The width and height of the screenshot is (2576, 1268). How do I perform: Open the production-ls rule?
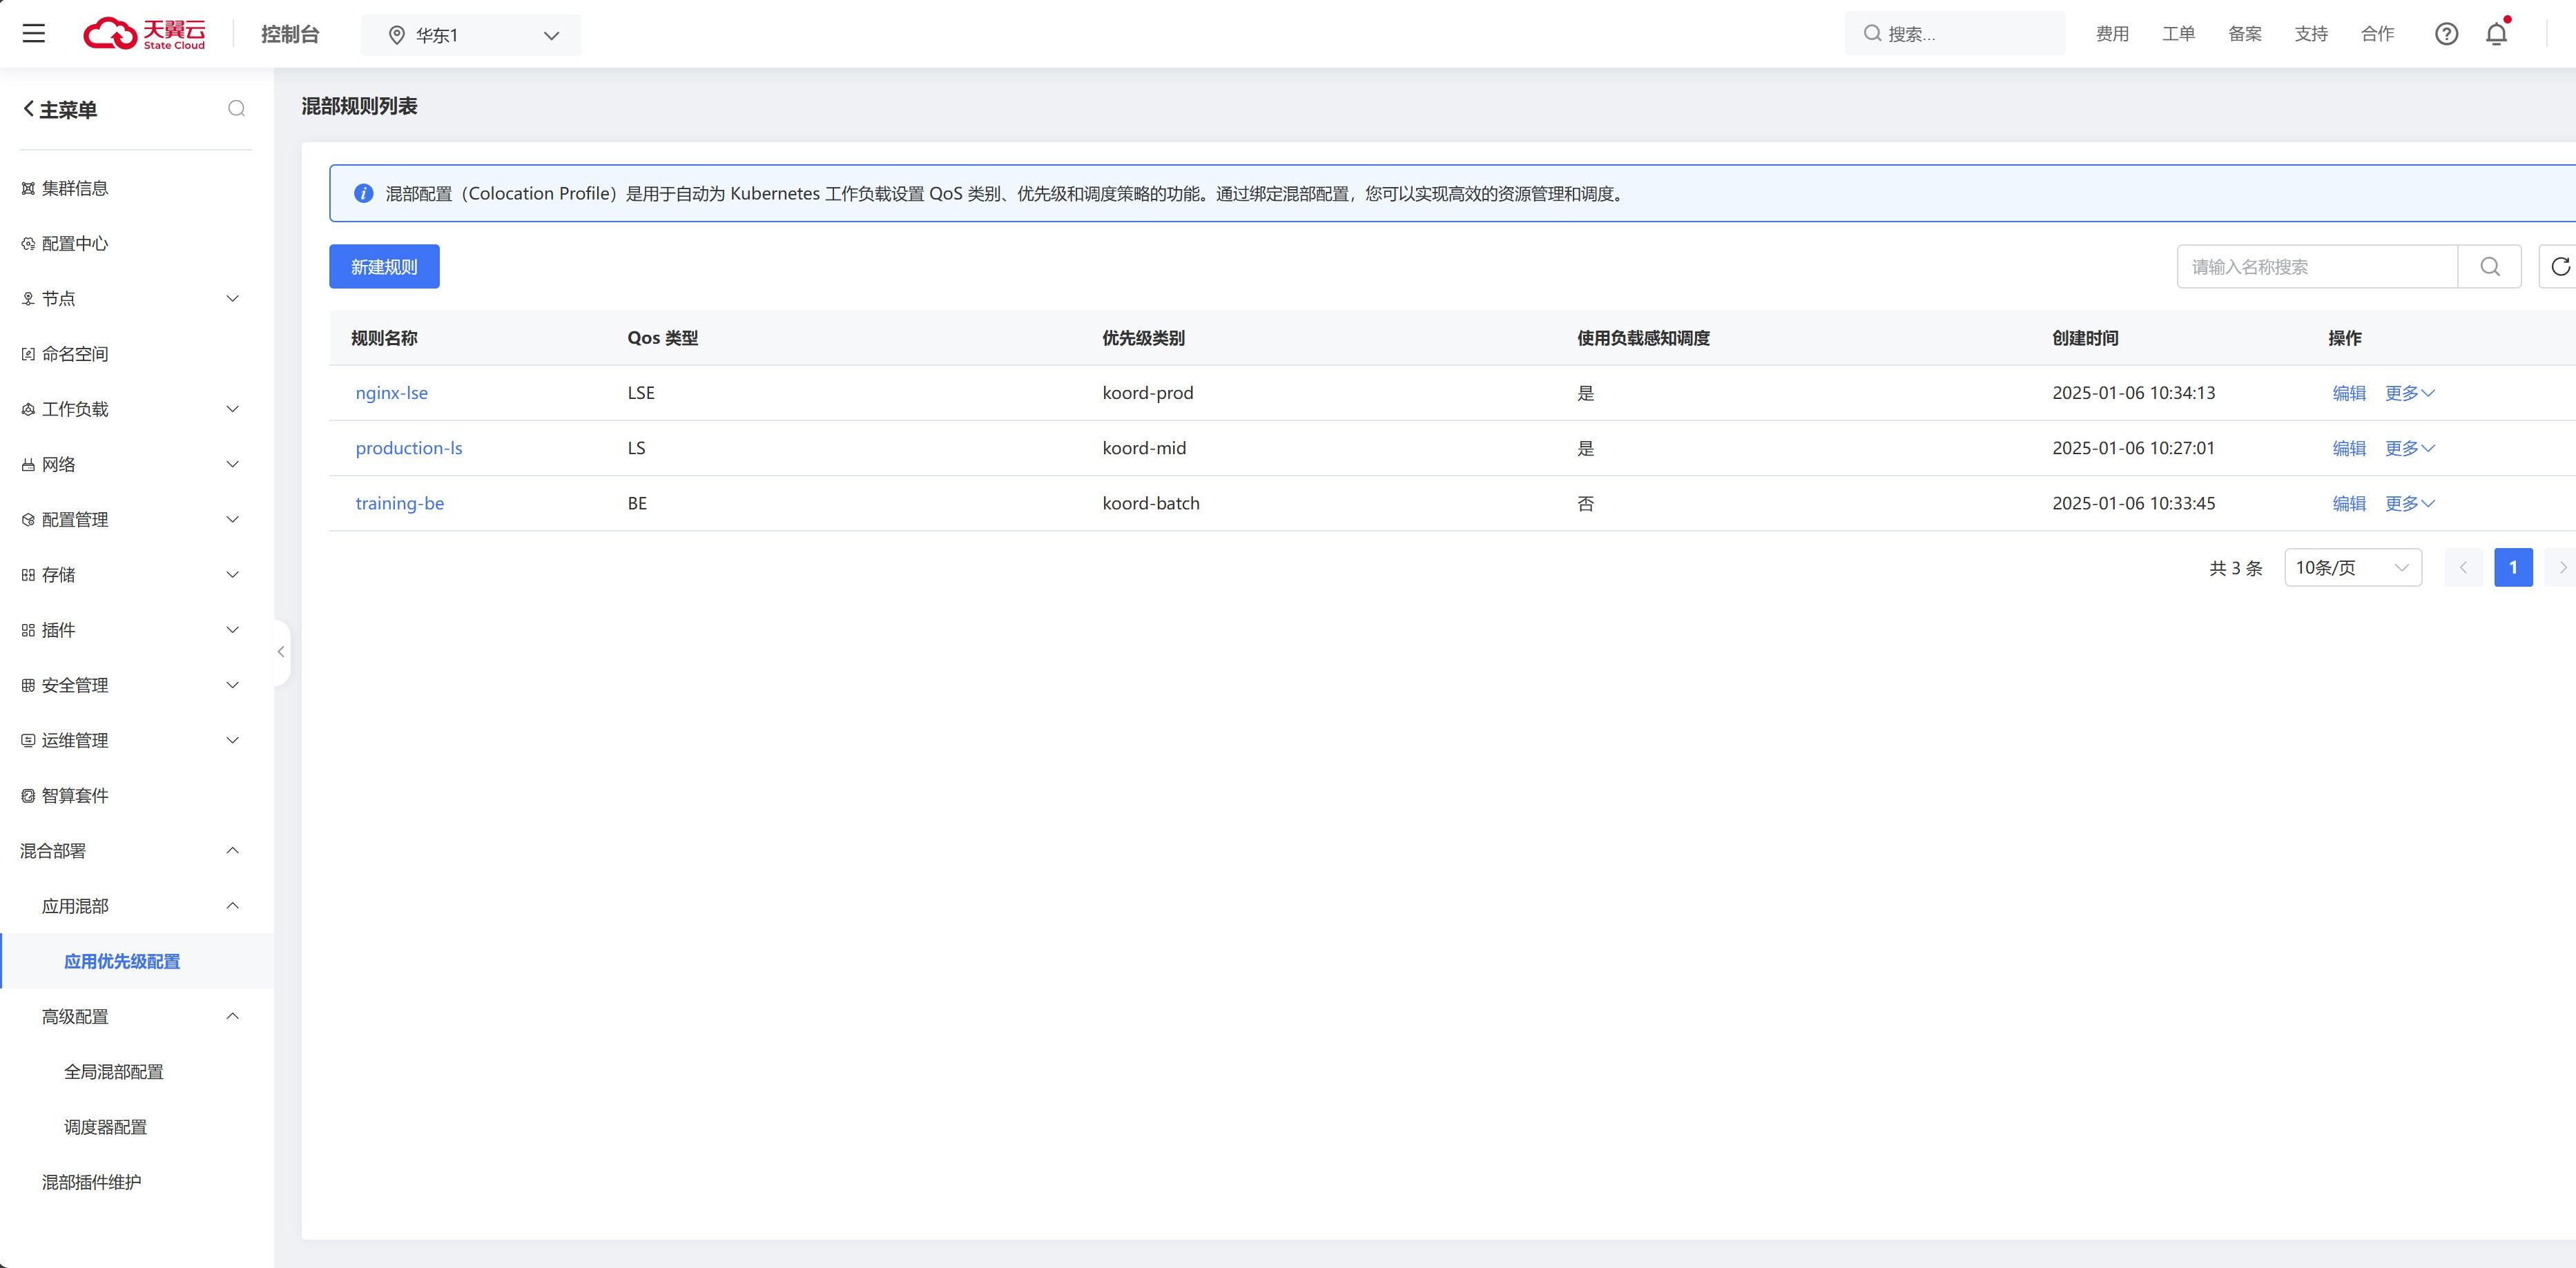(409, 448)
